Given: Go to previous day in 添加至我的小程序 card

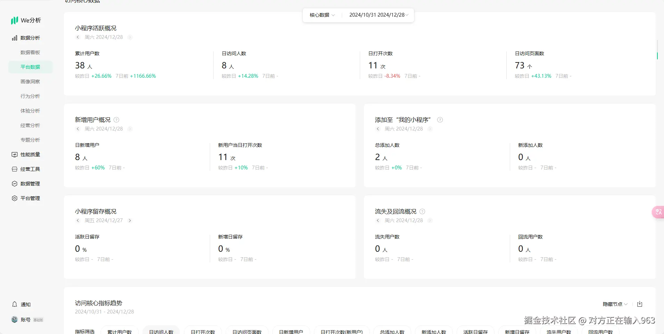Looking at the screenshot, I should click(378, 129).
